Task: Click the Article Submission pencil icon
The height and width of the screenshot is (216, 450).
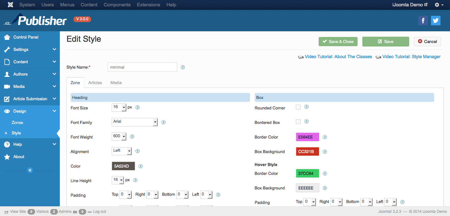Action: coord(7,99)
